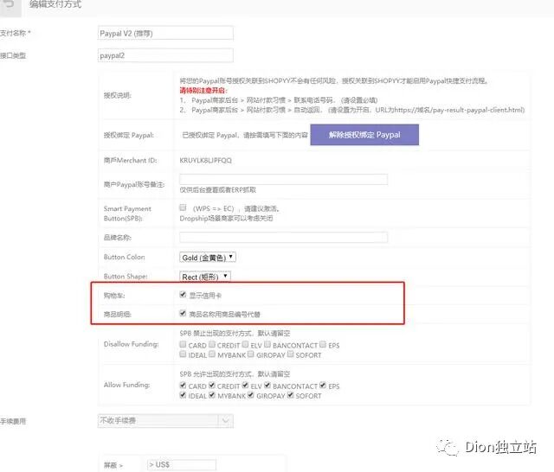554x472 pixels.
Task: Check GIROPAY under Disallow Funding
Action: [x=250, y=354]
